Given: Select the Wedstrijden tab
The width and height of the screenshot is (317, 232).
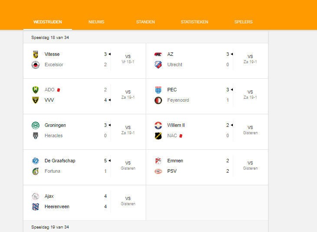Looking at the screenshot, I should point(48,22).
